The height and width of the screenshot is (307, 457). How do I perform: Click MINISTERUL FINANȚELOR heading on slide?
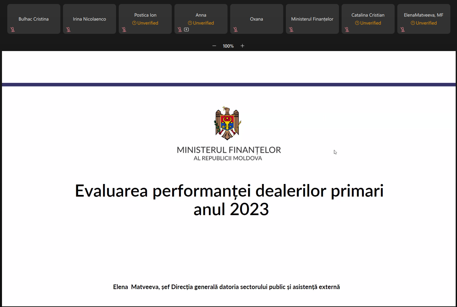[x=229, y=150]
